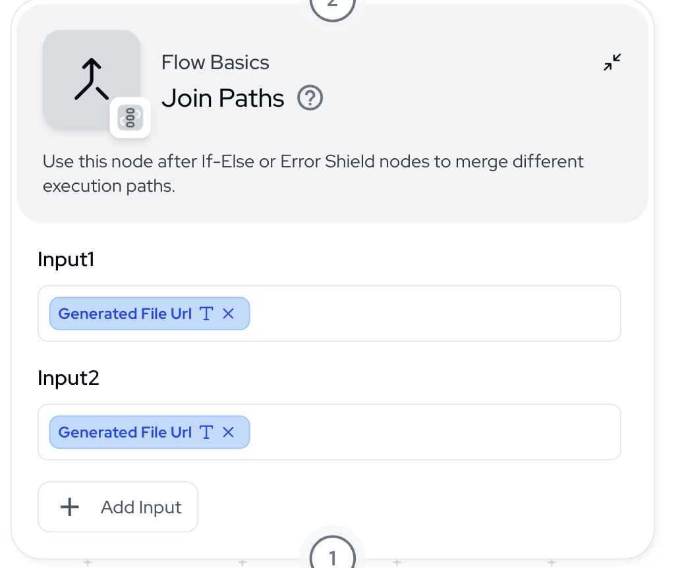Open the help icon beside Join Paths
This screenshot has height=568, width=680.
coord(310,98)
